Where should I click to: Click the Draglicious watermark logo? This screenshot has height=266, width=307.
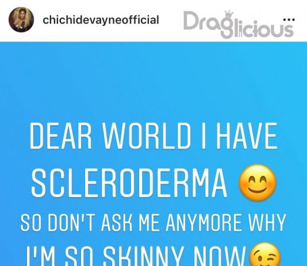(239, 24)
